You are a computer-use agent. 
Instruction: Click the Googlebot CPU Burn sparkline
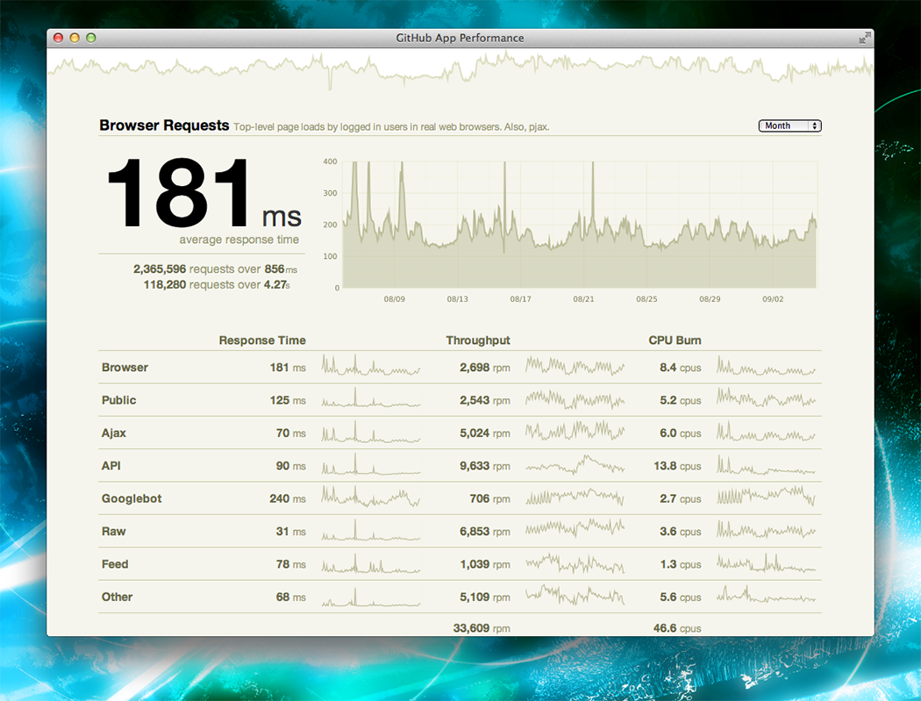click(x=766, y=497)
